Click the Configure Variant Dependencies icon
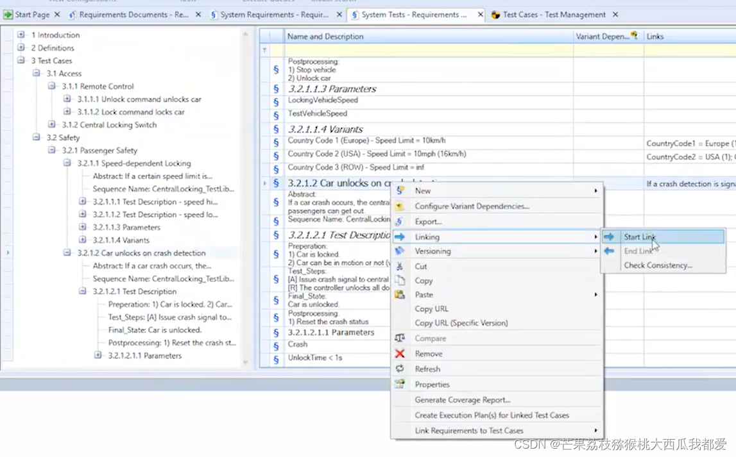This screenshot has height=457, width=736. (400, 206)
